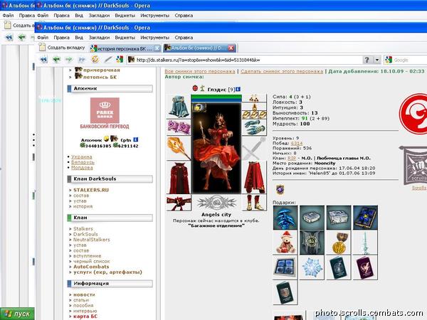Screen dimensions: 427x320
Task: Reload the page with the refresh icon
Action: point(95,59)
